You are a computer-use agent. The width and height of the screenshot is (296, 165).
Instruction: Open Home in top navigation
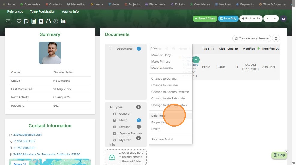[x=9, y=4]
